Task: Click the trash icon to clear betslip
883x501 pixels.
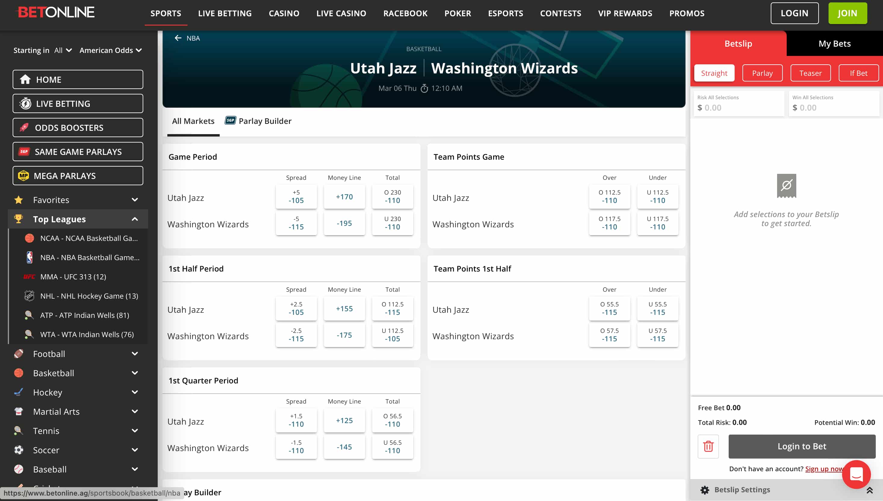Action: [708, 446]
